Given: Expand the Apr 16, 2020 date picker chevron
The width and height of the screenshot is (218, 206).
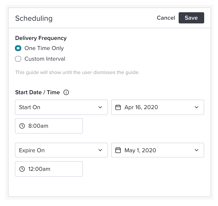Looking at the screenshot, I should pos(196,107).
